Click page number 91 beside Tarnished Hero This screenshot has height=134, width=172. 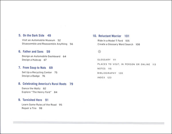point(47,100)
